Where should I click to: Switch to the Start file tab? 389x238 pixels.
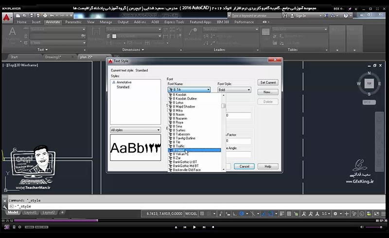(14, 57)
